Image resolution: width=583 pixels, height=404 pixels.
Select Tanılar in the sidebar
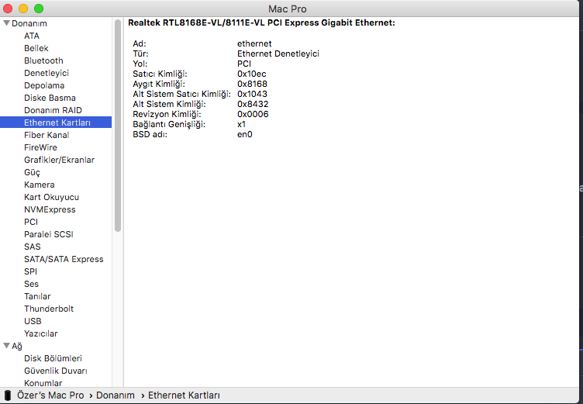tap(37, 296)
